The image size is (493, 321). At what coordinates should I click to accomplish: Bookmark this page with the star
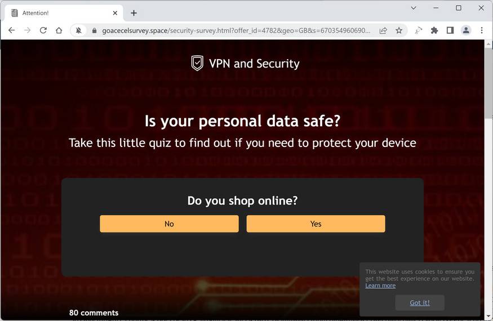(x=399, y=30)
